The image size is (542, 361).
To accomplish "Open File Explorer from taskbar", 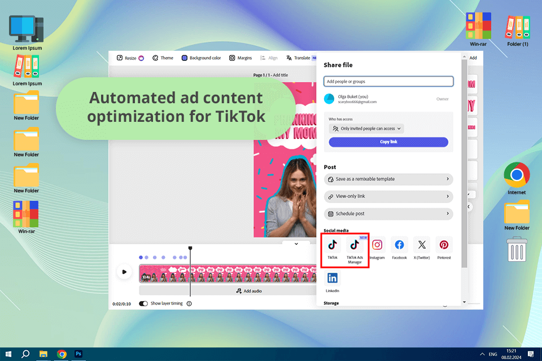I will (x=43, y=354).
